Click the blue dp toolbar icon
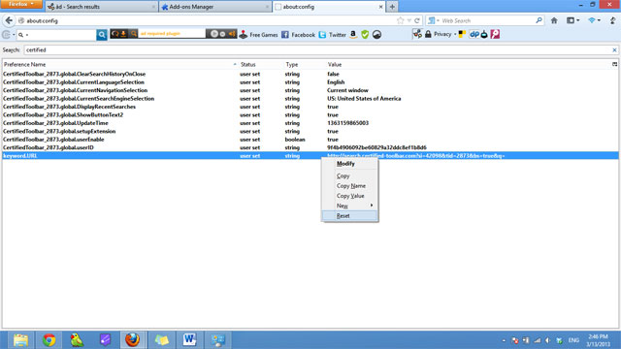This screenshot has width=621, height=349. pyautogui.click(x=474, y=35)
